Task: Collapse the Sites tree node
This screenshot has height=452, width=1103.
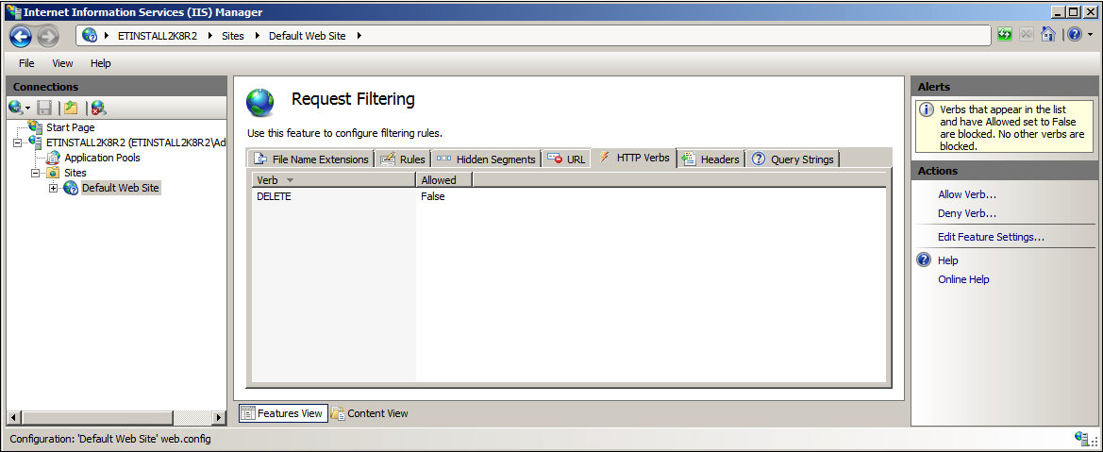Action: [x=36, y=174]
